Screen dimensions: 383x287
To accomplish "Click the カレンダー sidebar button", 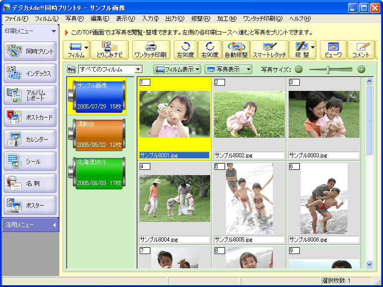I will click(x=30, y=139).
